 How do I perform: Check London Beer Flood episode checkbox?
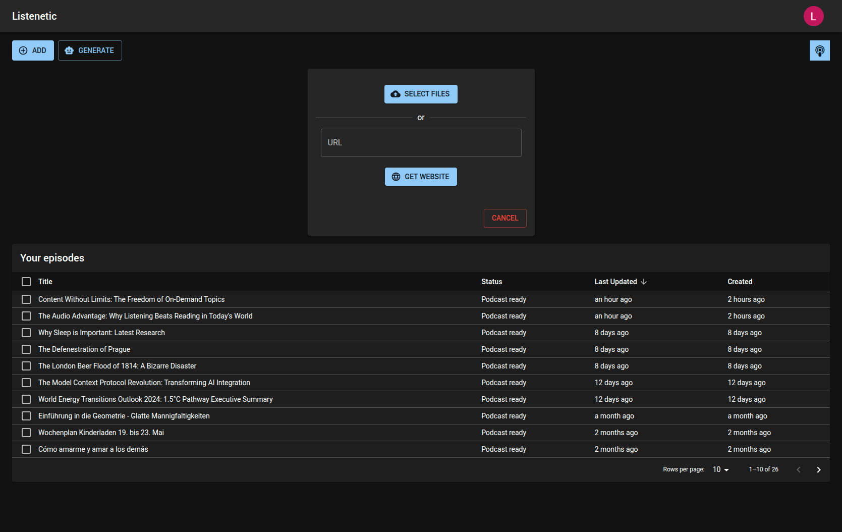[26, 366]
